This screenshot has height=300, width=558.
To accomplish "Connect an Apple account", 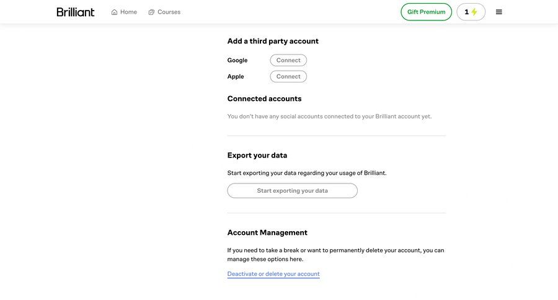I will [x=288, y=76].
